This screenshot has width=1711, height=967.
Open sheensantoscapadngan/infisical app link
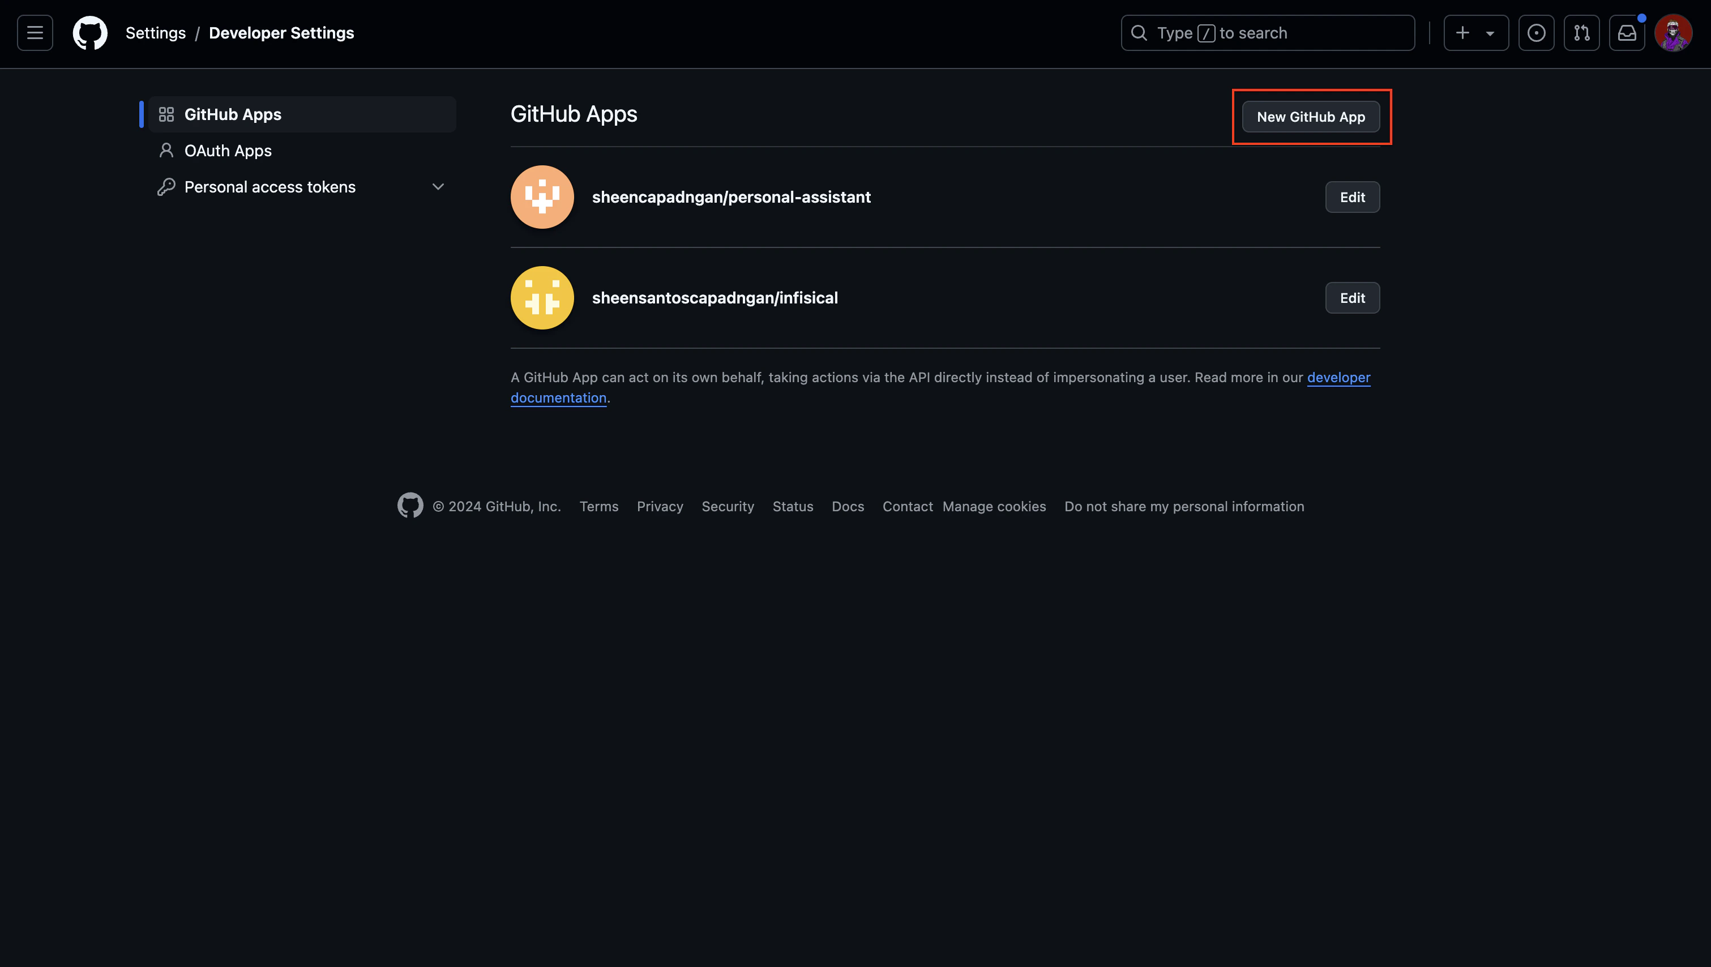[x=715, y=298]
